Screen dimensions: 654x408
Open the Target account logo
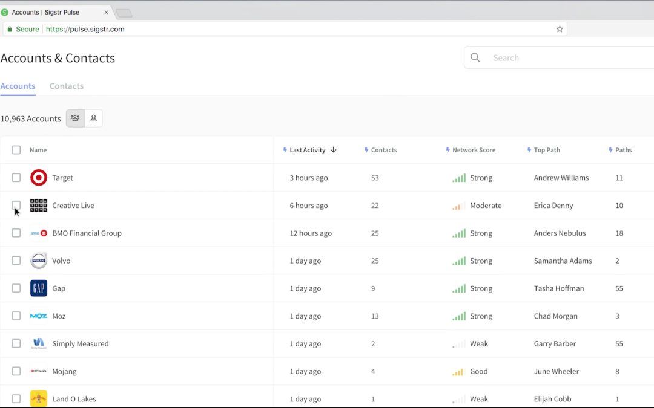click(x=39, y=178)
